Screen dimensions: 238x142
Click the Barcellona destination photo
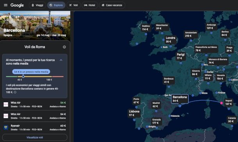[x=35, y=25]
